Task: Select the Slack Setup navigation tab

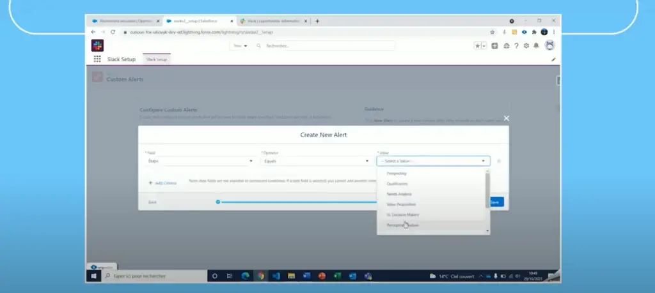Action: (x=157, y=59)
